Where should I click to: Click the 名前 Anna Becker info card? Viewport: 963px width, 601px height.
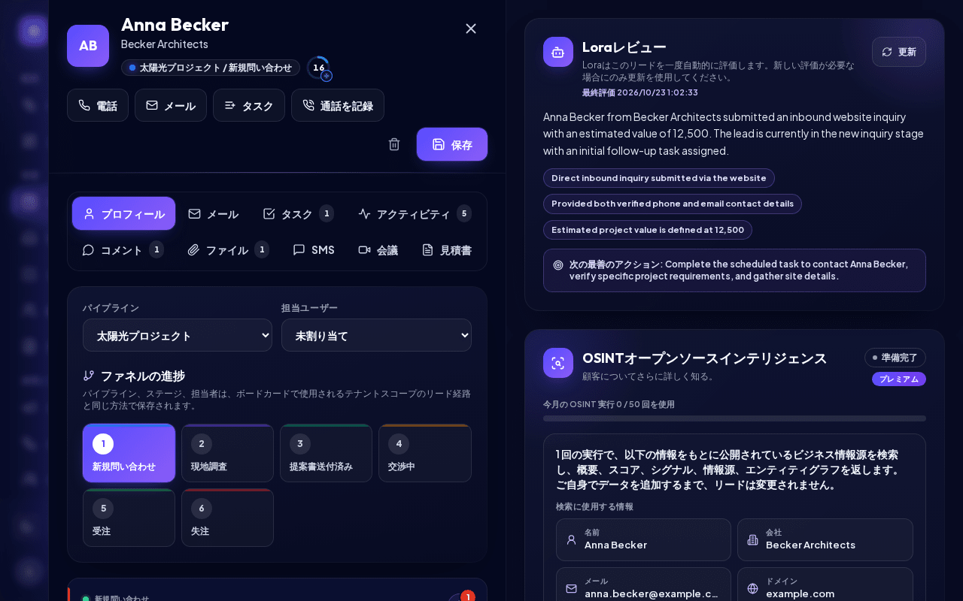[x=643, y=539]
